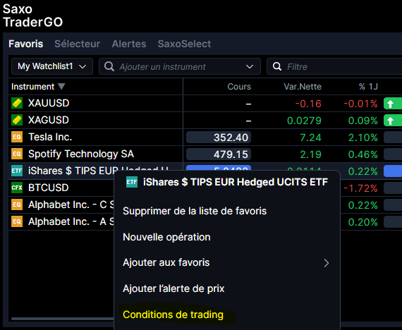Click the Spotify price button 479.15

[219, 154]
